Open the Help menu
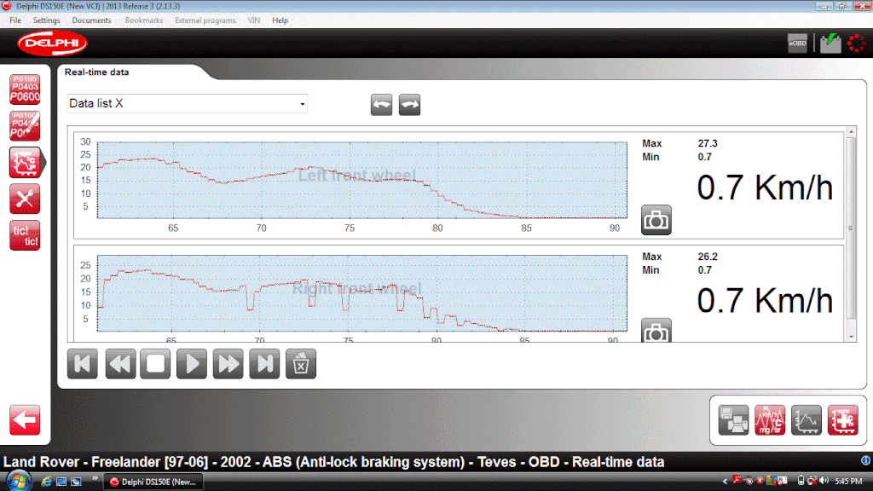This screenshot has width=873, height=491. point(280,20)
